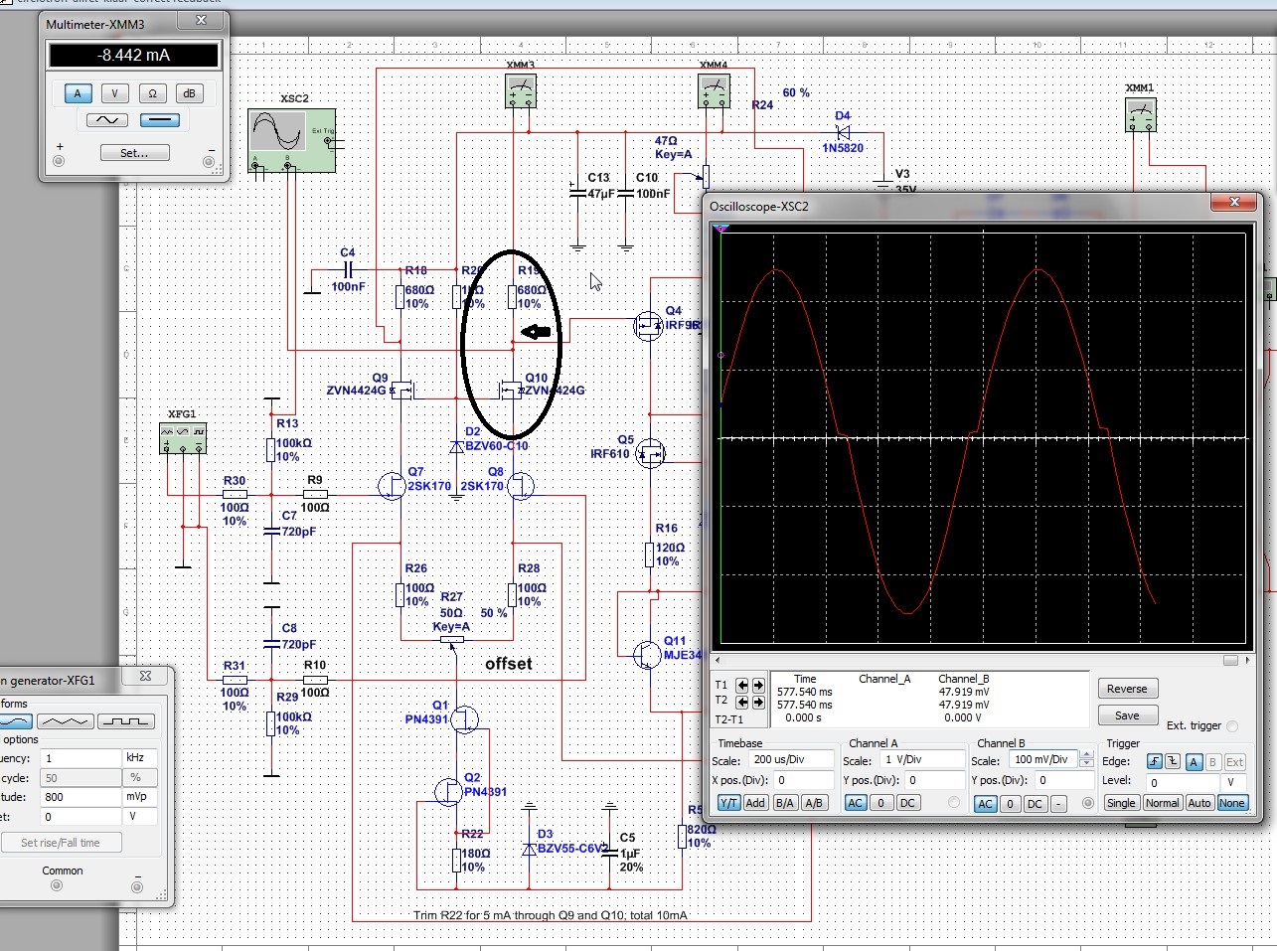This screenshot has height=951, width=1277.
Task: Click oscilloscope Save button
Action: point(1127,715)
